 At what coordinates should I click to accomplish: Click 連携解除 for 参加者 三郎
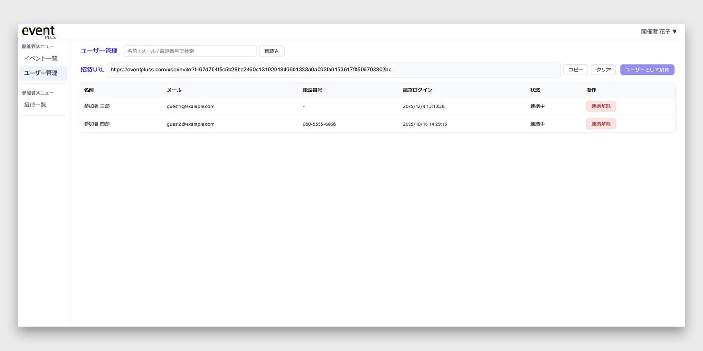[601, 106]
